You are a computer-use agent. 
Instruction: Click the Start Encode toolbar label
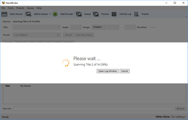[x=67, y=14]
